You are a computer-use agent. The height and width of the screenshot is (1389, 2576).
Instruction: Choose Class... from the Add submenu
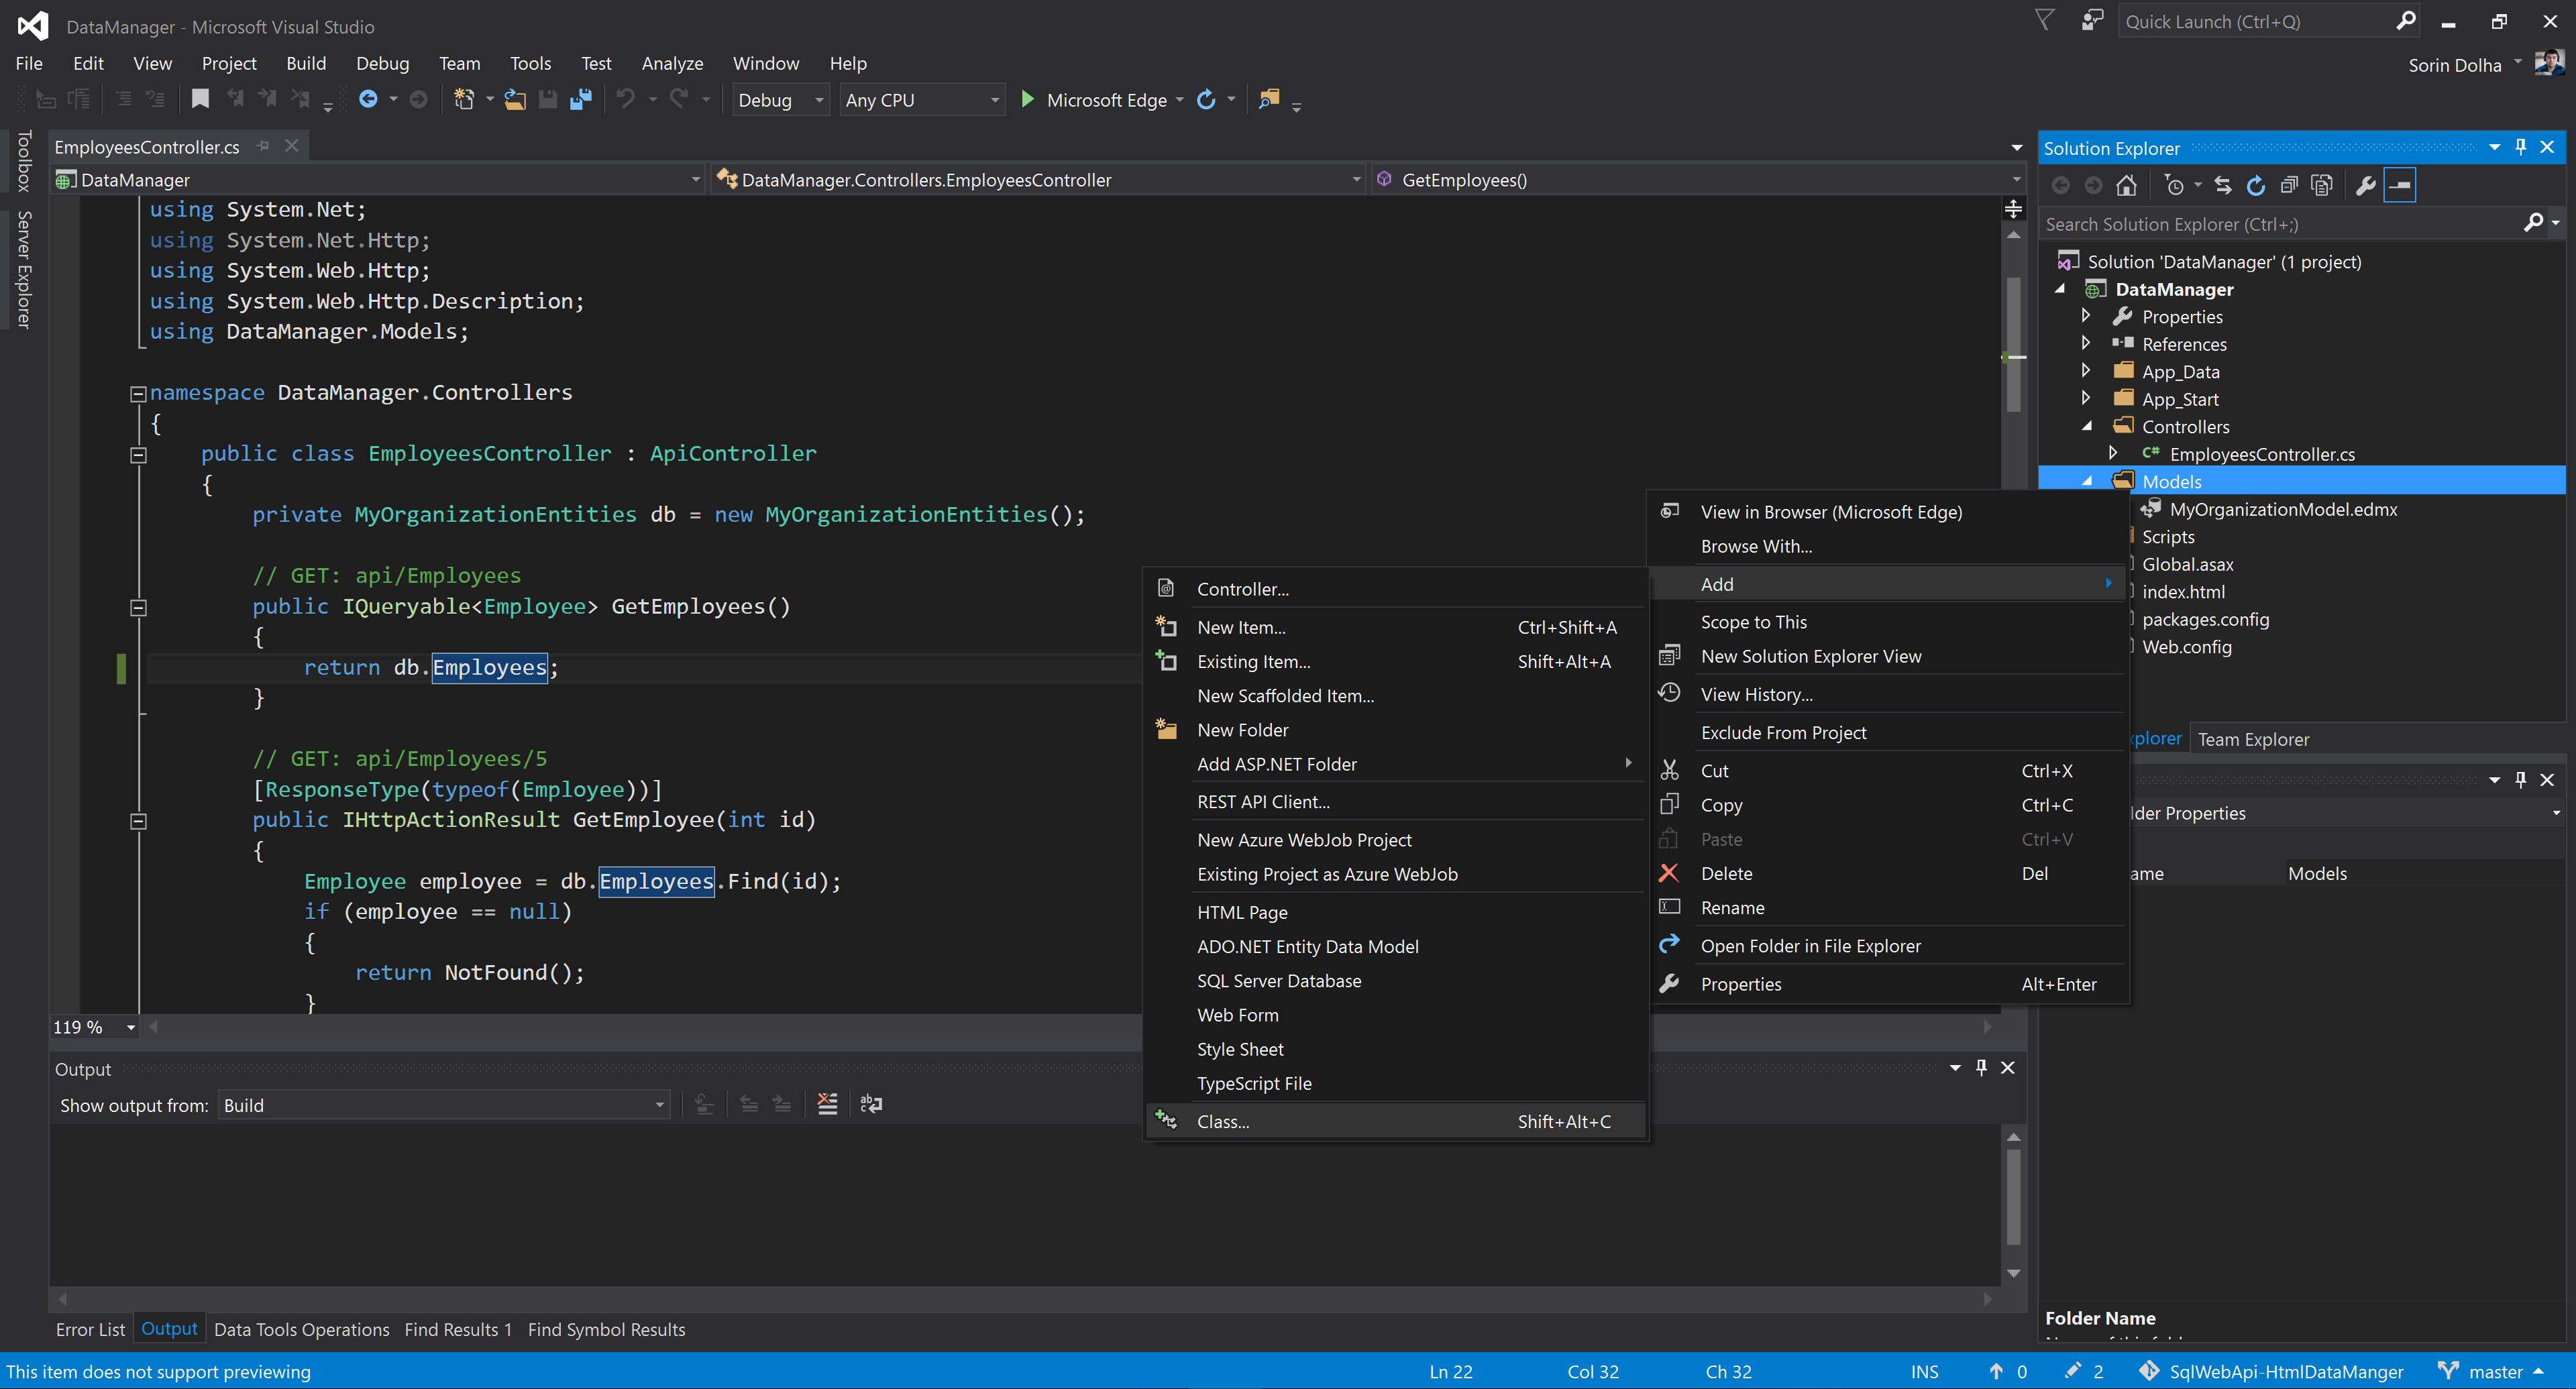click(1223, 1121)
